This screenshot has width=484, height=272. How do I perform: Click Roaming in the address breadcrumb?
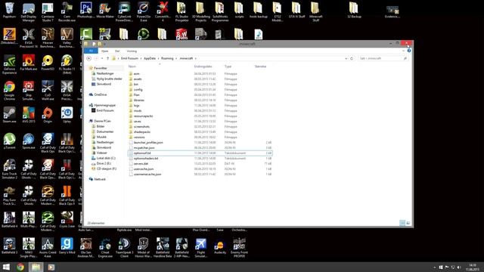[167, 58]
